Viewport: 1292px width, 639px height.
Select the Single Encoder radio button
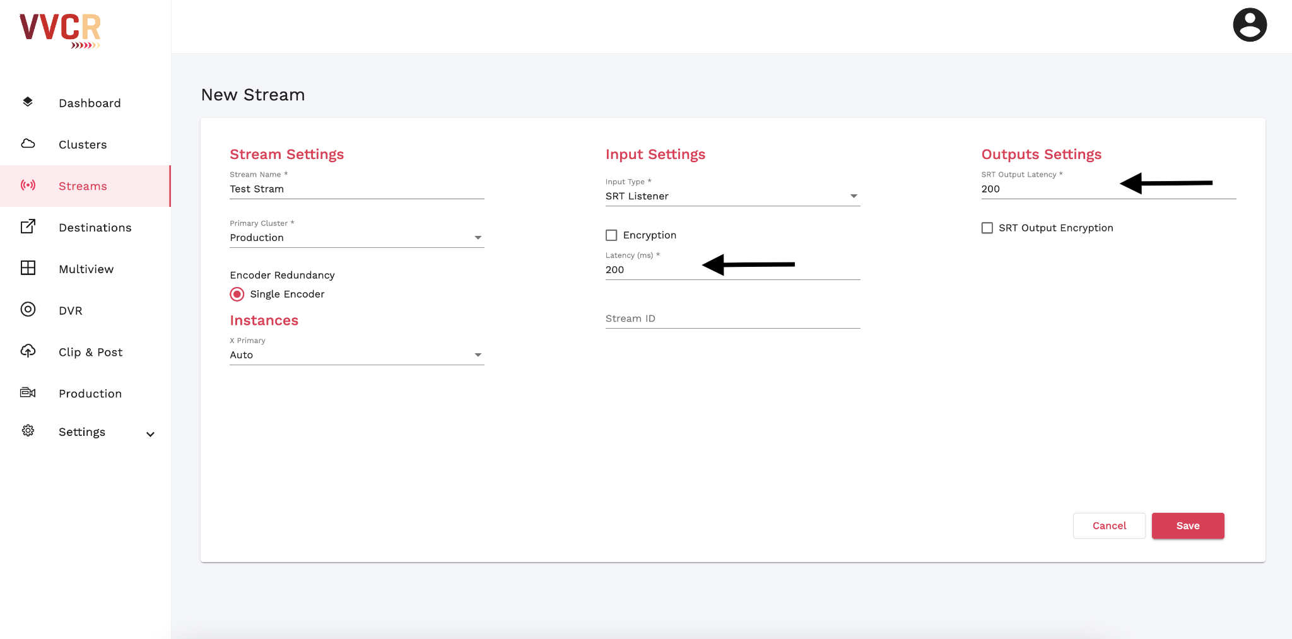(x=237, y=295)
